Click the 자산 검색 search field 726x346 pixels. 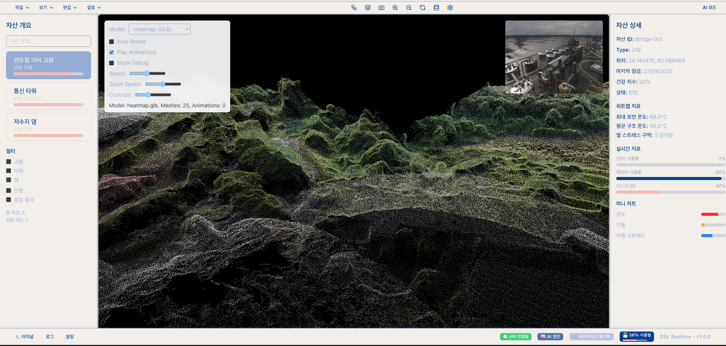[x=48, y=41]
